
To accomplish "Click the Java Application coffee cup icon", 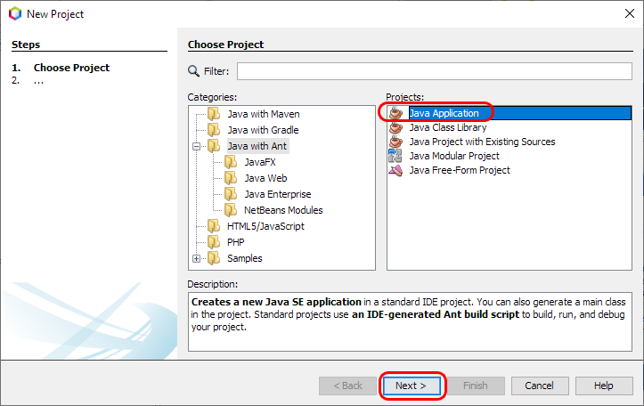I will 396,113.
